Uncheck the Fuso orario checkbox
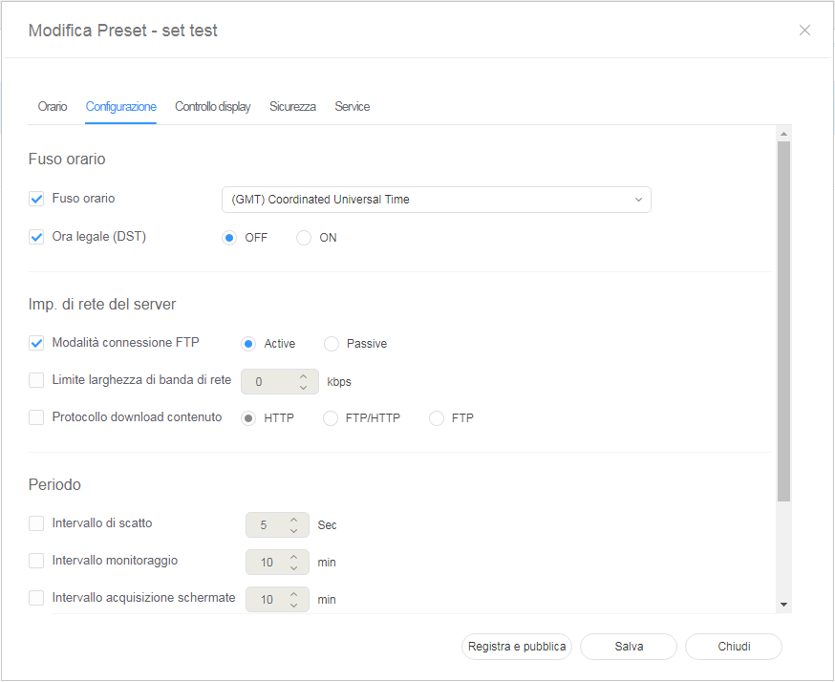The width and height of the screenshot is (835, 682). click(37, 199)
